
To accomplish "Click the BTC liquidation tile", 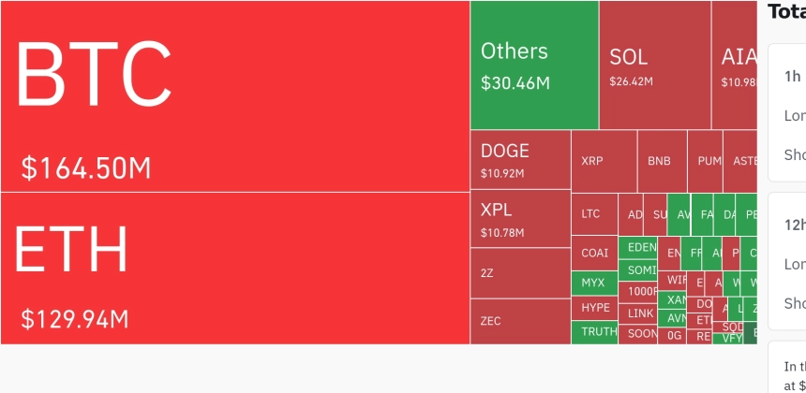I will pos(234,96).
